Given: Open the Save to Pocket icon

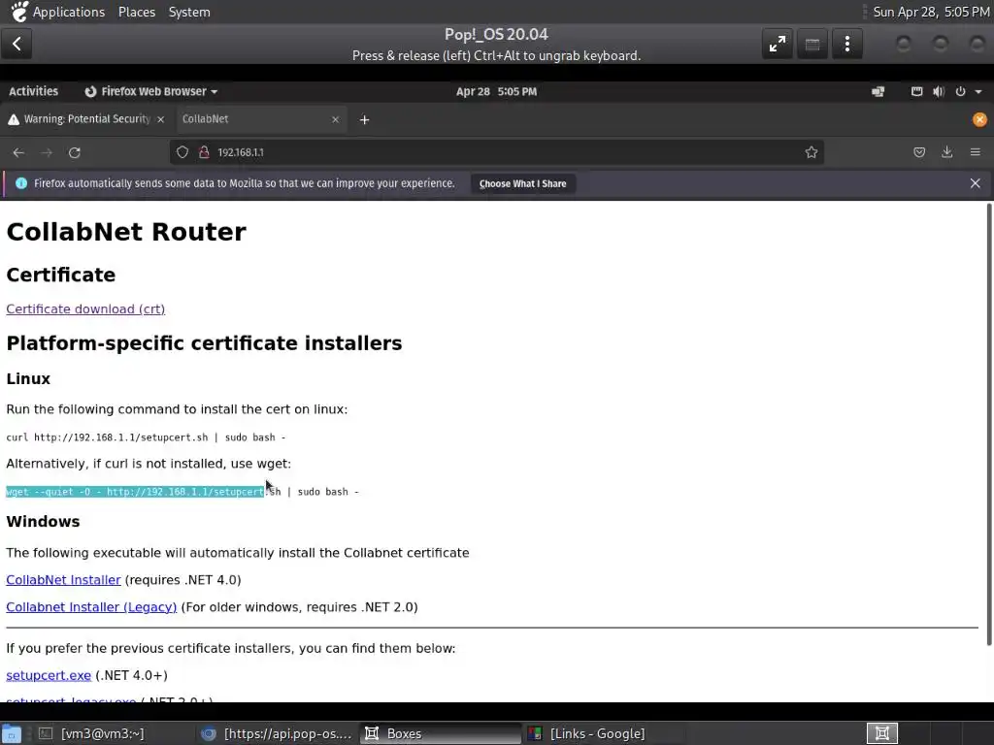Looking at the screenshot, I should 919,152.
